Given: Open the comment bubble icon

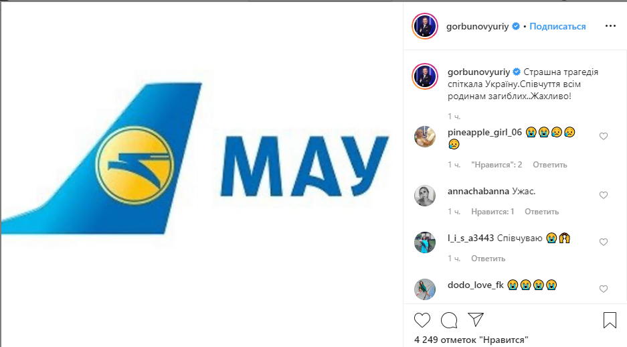Looking at the screenshot, I should click(x=449, y=320).
